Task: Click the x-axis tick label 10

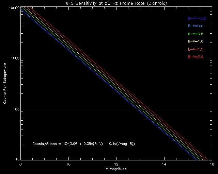Action: click(68, 164)
